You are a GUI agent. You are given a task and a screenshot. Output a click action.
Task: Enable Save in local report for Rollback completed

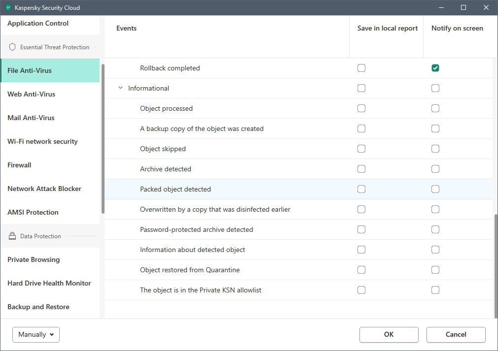[361, 68]
